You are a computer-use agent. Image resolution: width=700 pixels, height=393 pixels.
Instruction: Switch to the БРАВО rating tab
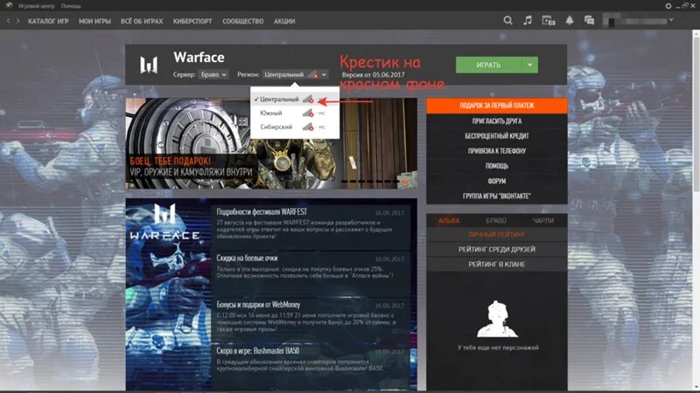pos(496,221)
